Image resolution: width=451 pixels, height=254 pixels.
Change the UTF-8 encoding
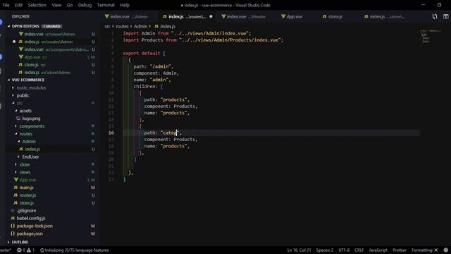pos(344,250)
